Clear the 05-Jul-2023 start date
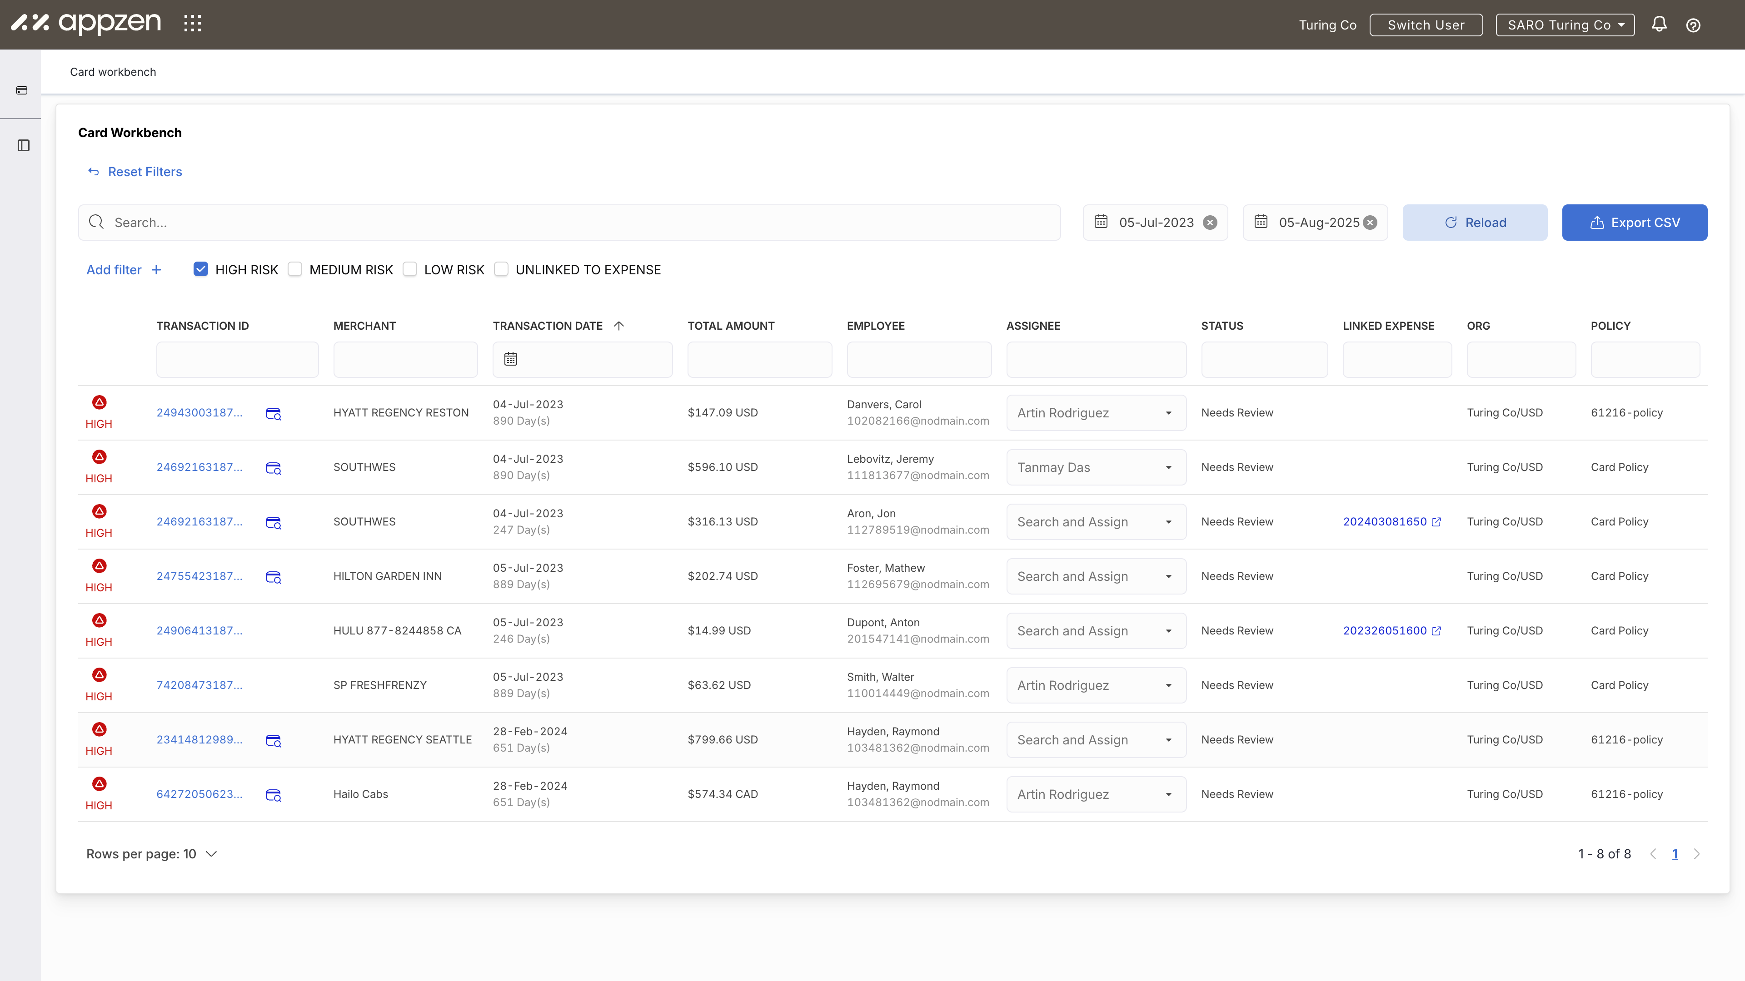This screenshot has width=1745, height=981. pyautogui.click(x=1210, y=223)
